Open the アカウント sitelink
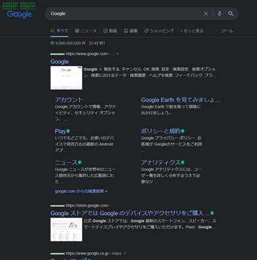 pos(69,100)
